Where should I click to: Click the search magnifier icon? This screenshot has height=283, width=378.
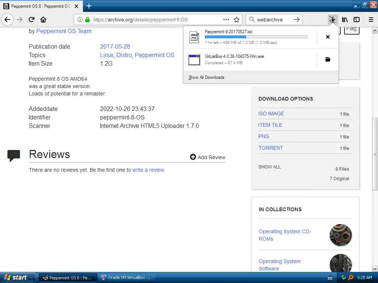pos(252,20)
